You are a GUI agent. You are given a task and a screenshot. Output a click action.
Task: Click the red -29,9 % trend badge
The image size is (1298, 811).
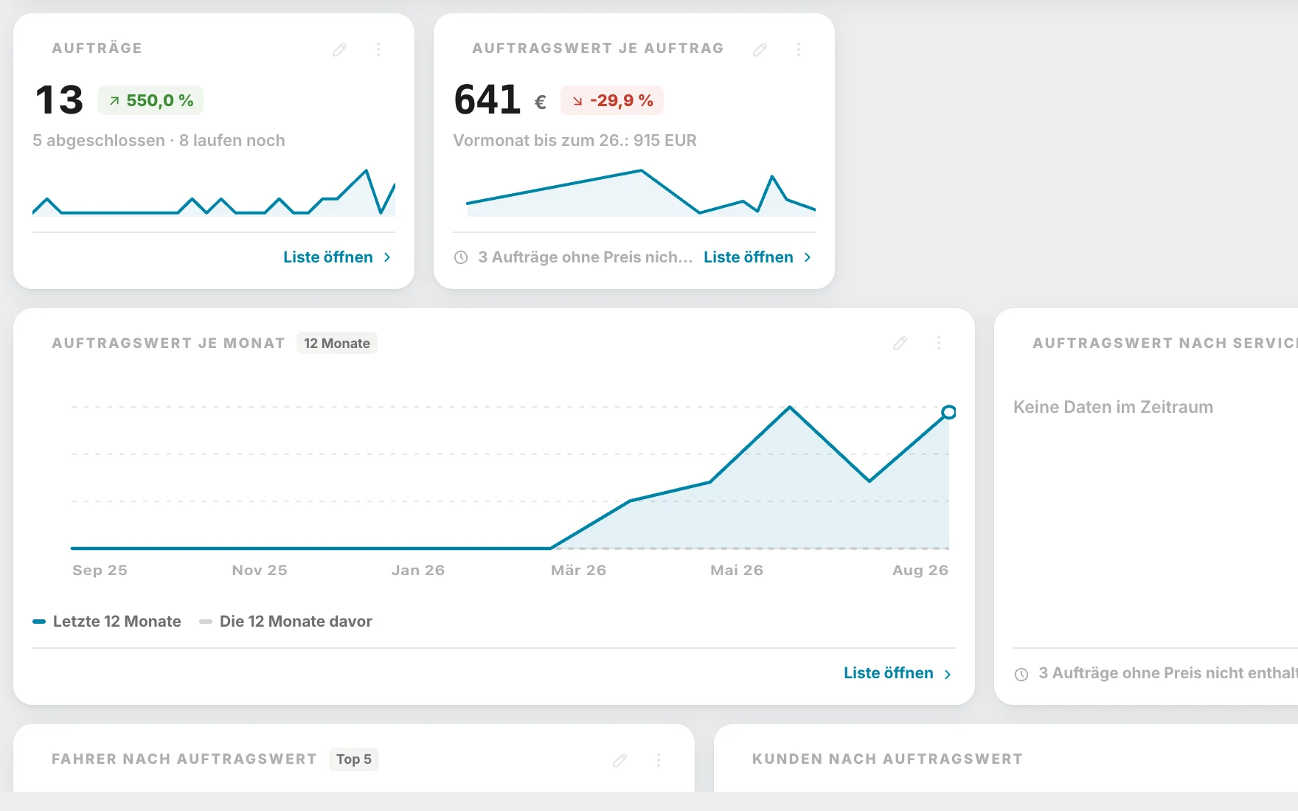[x=612, y=100]
